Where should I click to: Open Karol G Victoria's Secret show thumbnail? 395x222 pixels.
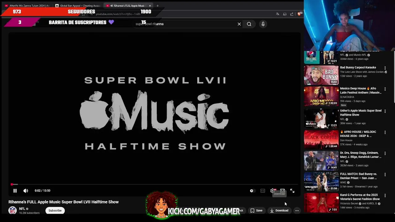click(x=321, y=203)
